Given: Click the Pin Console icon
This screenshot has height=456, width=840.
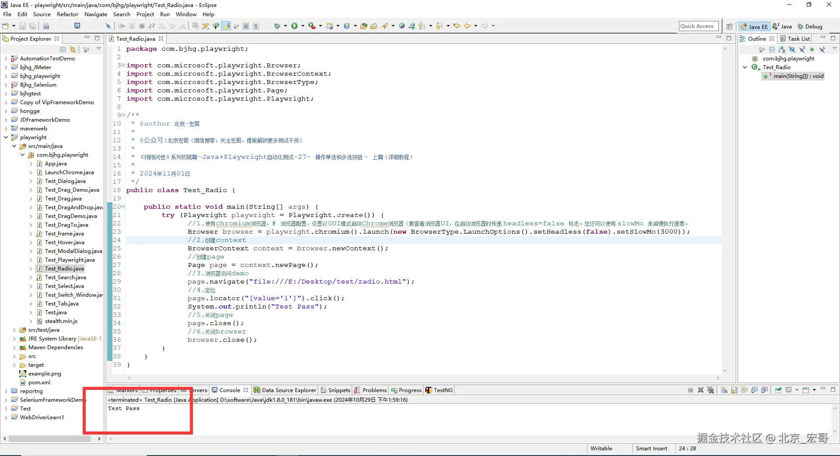Looking at the screenshot, I should point(778,390).
